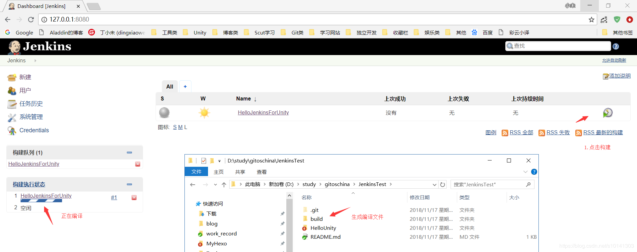Open address bar history dropdown in Explorer
The image size is (637, 252).
(x=434, y=185)
